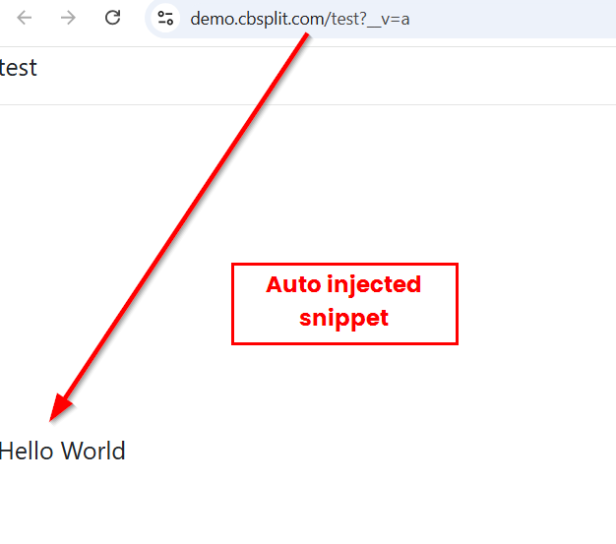Click the Hello World text
Screen dimensions: 616x544
(x=62, y=452)
